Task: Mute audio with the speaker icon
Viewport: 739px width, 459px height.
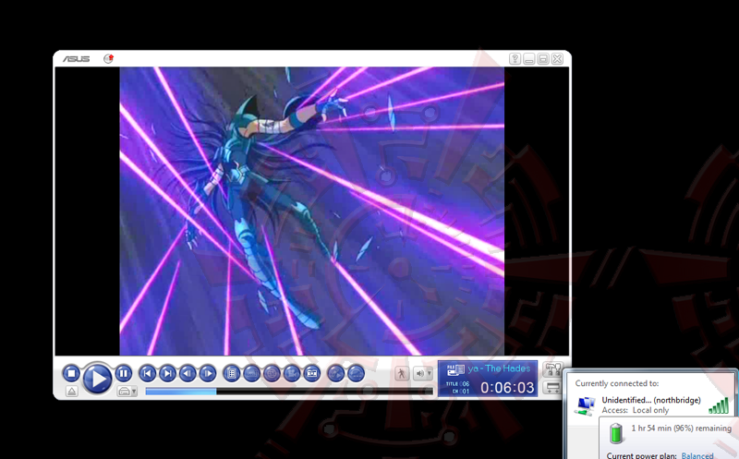Action: click(419, 374)
